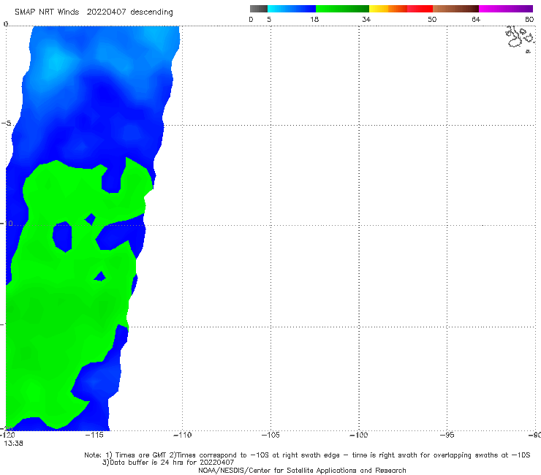Viewport: 541px width, 475px height.
Task: Click the longitude label '-100'
Action: (x=359, y=435)
